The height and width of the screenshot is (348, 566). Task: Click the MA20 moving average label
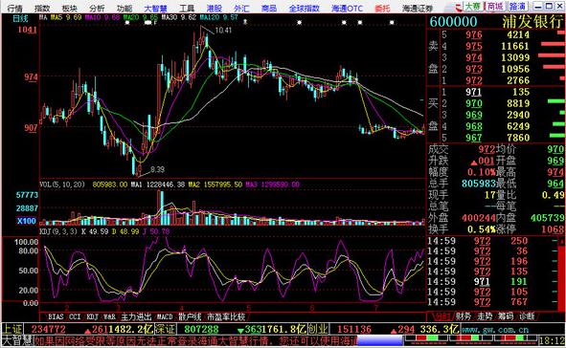pos(141,17)
